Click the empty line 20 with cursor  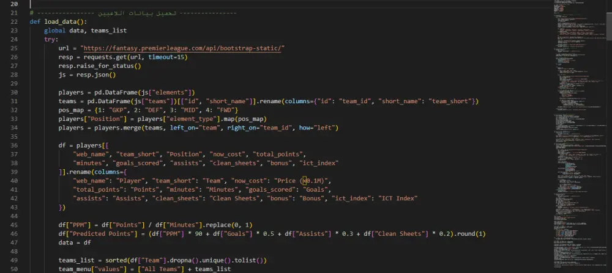click(x=291, y=4)
